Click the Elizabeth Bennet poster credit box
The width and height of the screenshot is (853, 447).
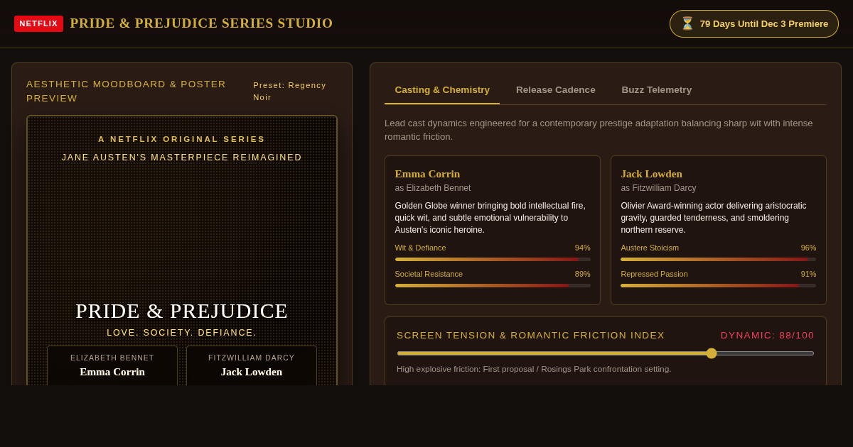(x=112, y=366)
